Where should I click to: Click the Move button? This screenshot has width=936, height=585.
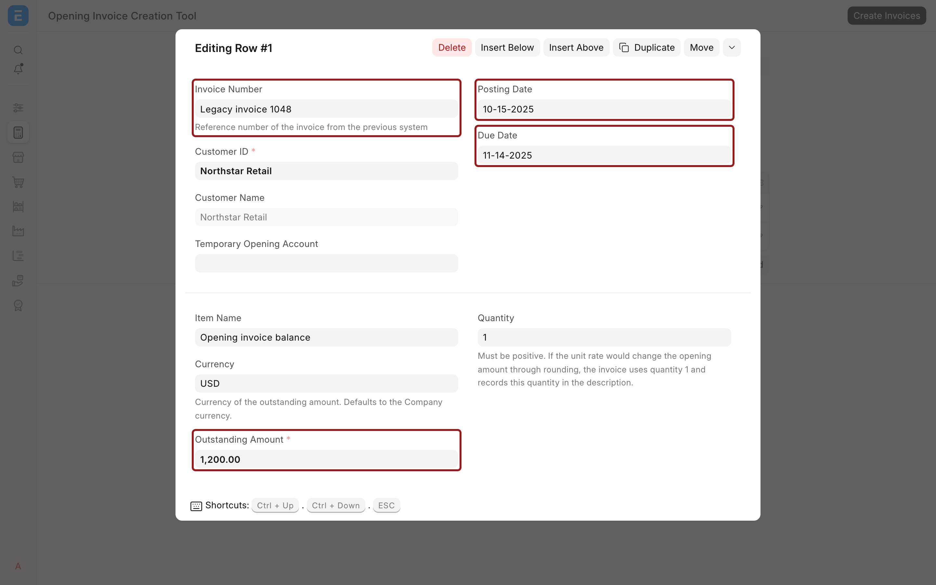[701, 47]
